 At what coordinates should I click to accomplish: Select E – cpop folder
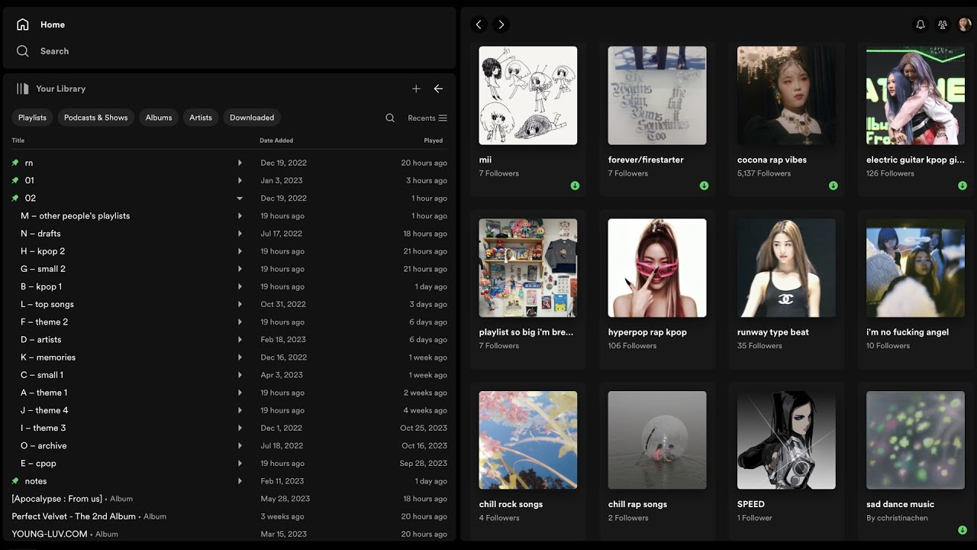[229, 464]
